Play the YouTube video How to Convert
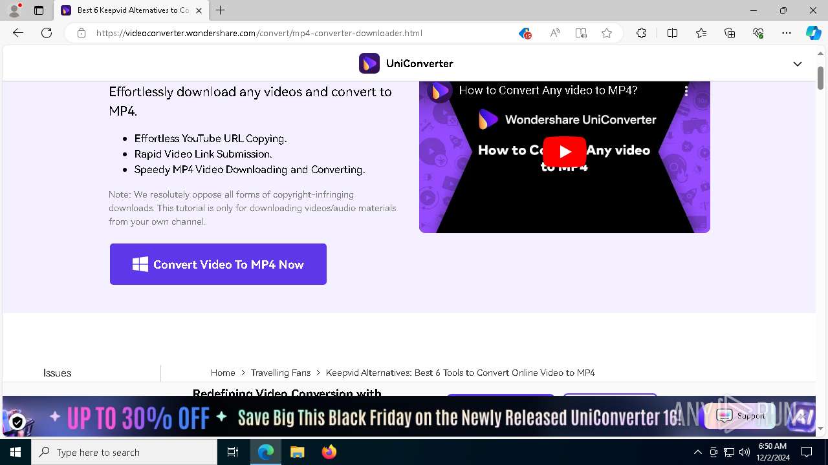828x465 pixels. coord(565,151)
